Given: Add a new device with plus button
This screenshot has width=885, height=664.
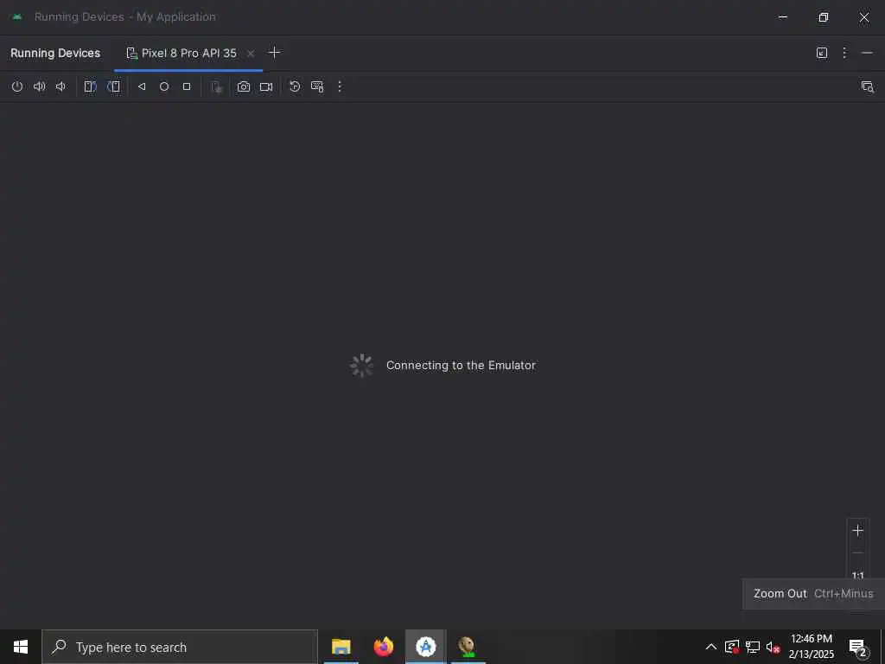Looking at the screenshot, I should [274, 53].
